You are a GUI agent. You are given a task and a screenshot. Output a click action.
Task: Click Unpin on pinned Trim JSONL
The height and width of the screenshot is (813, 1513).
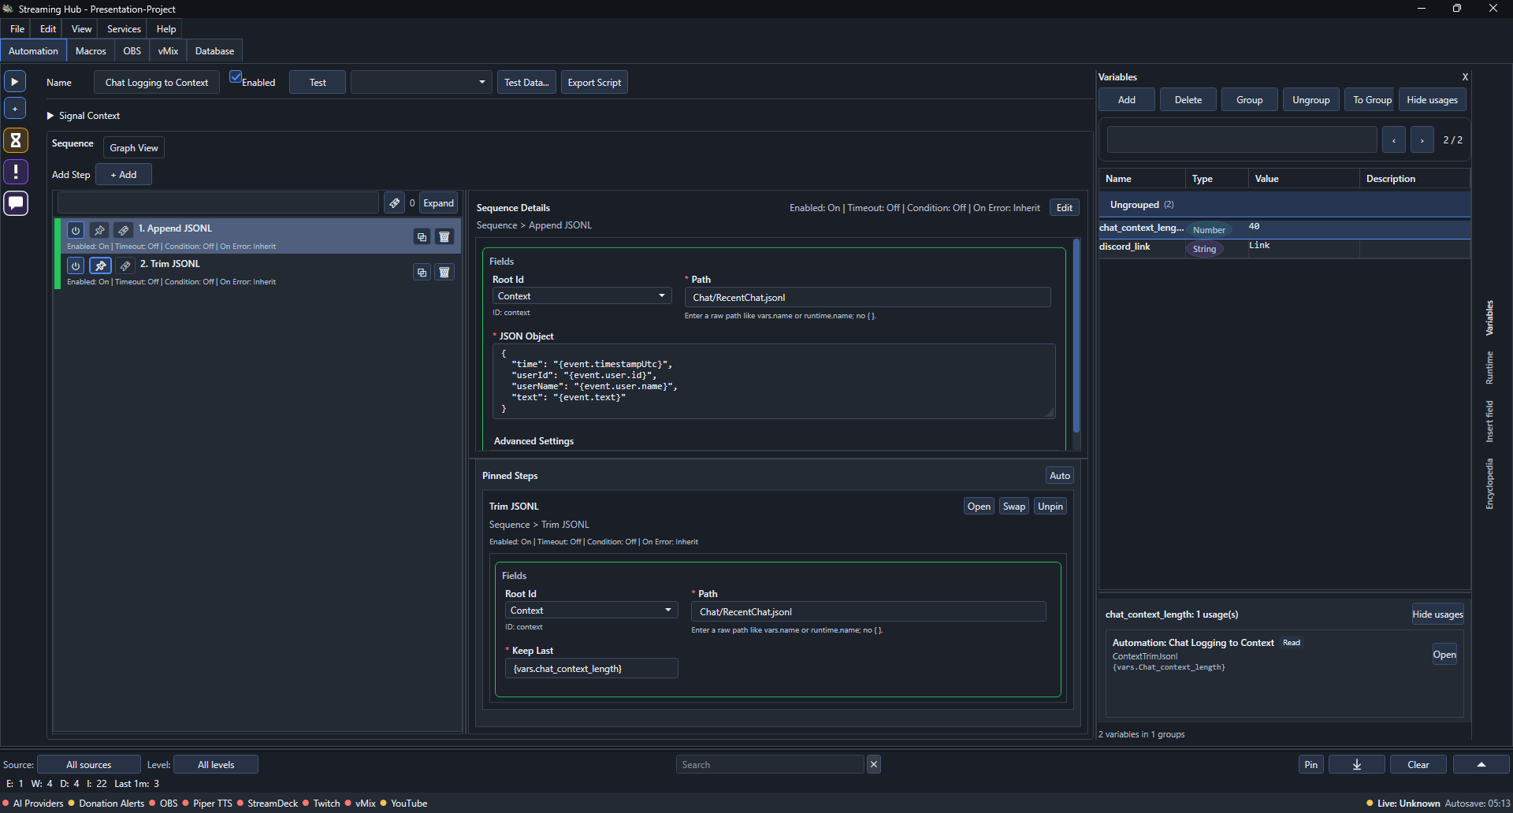click(x=1050, y=507)
